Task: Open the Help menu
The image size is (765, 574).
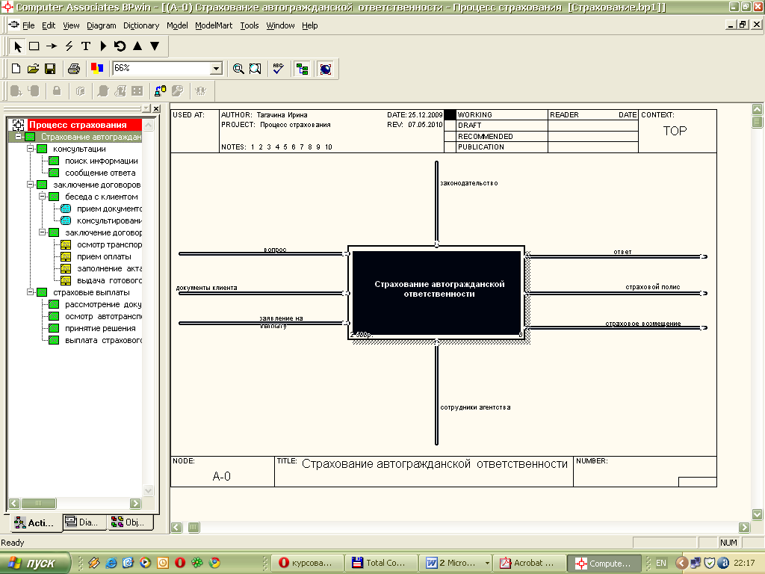Action: pyautogui.click(x=310, y=25)
